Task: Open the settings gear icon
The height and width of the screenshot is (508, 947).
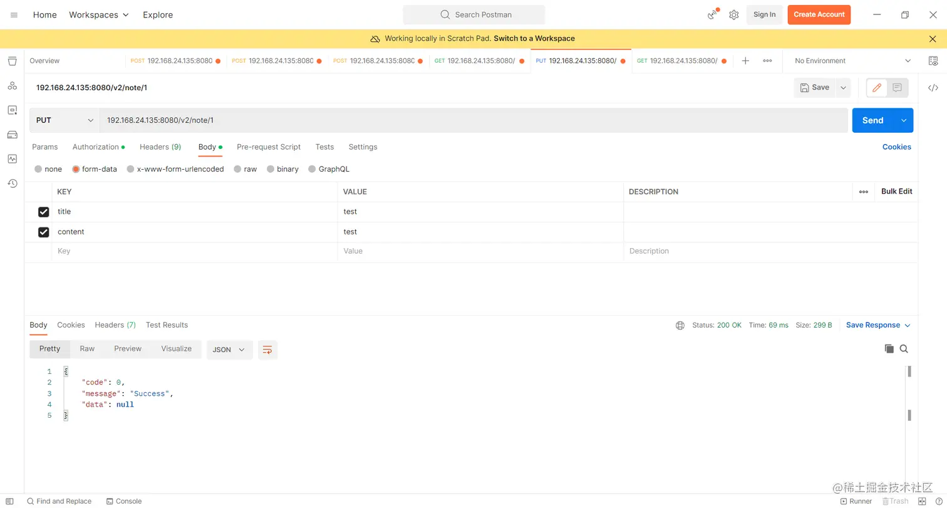Action: (734, 14)
